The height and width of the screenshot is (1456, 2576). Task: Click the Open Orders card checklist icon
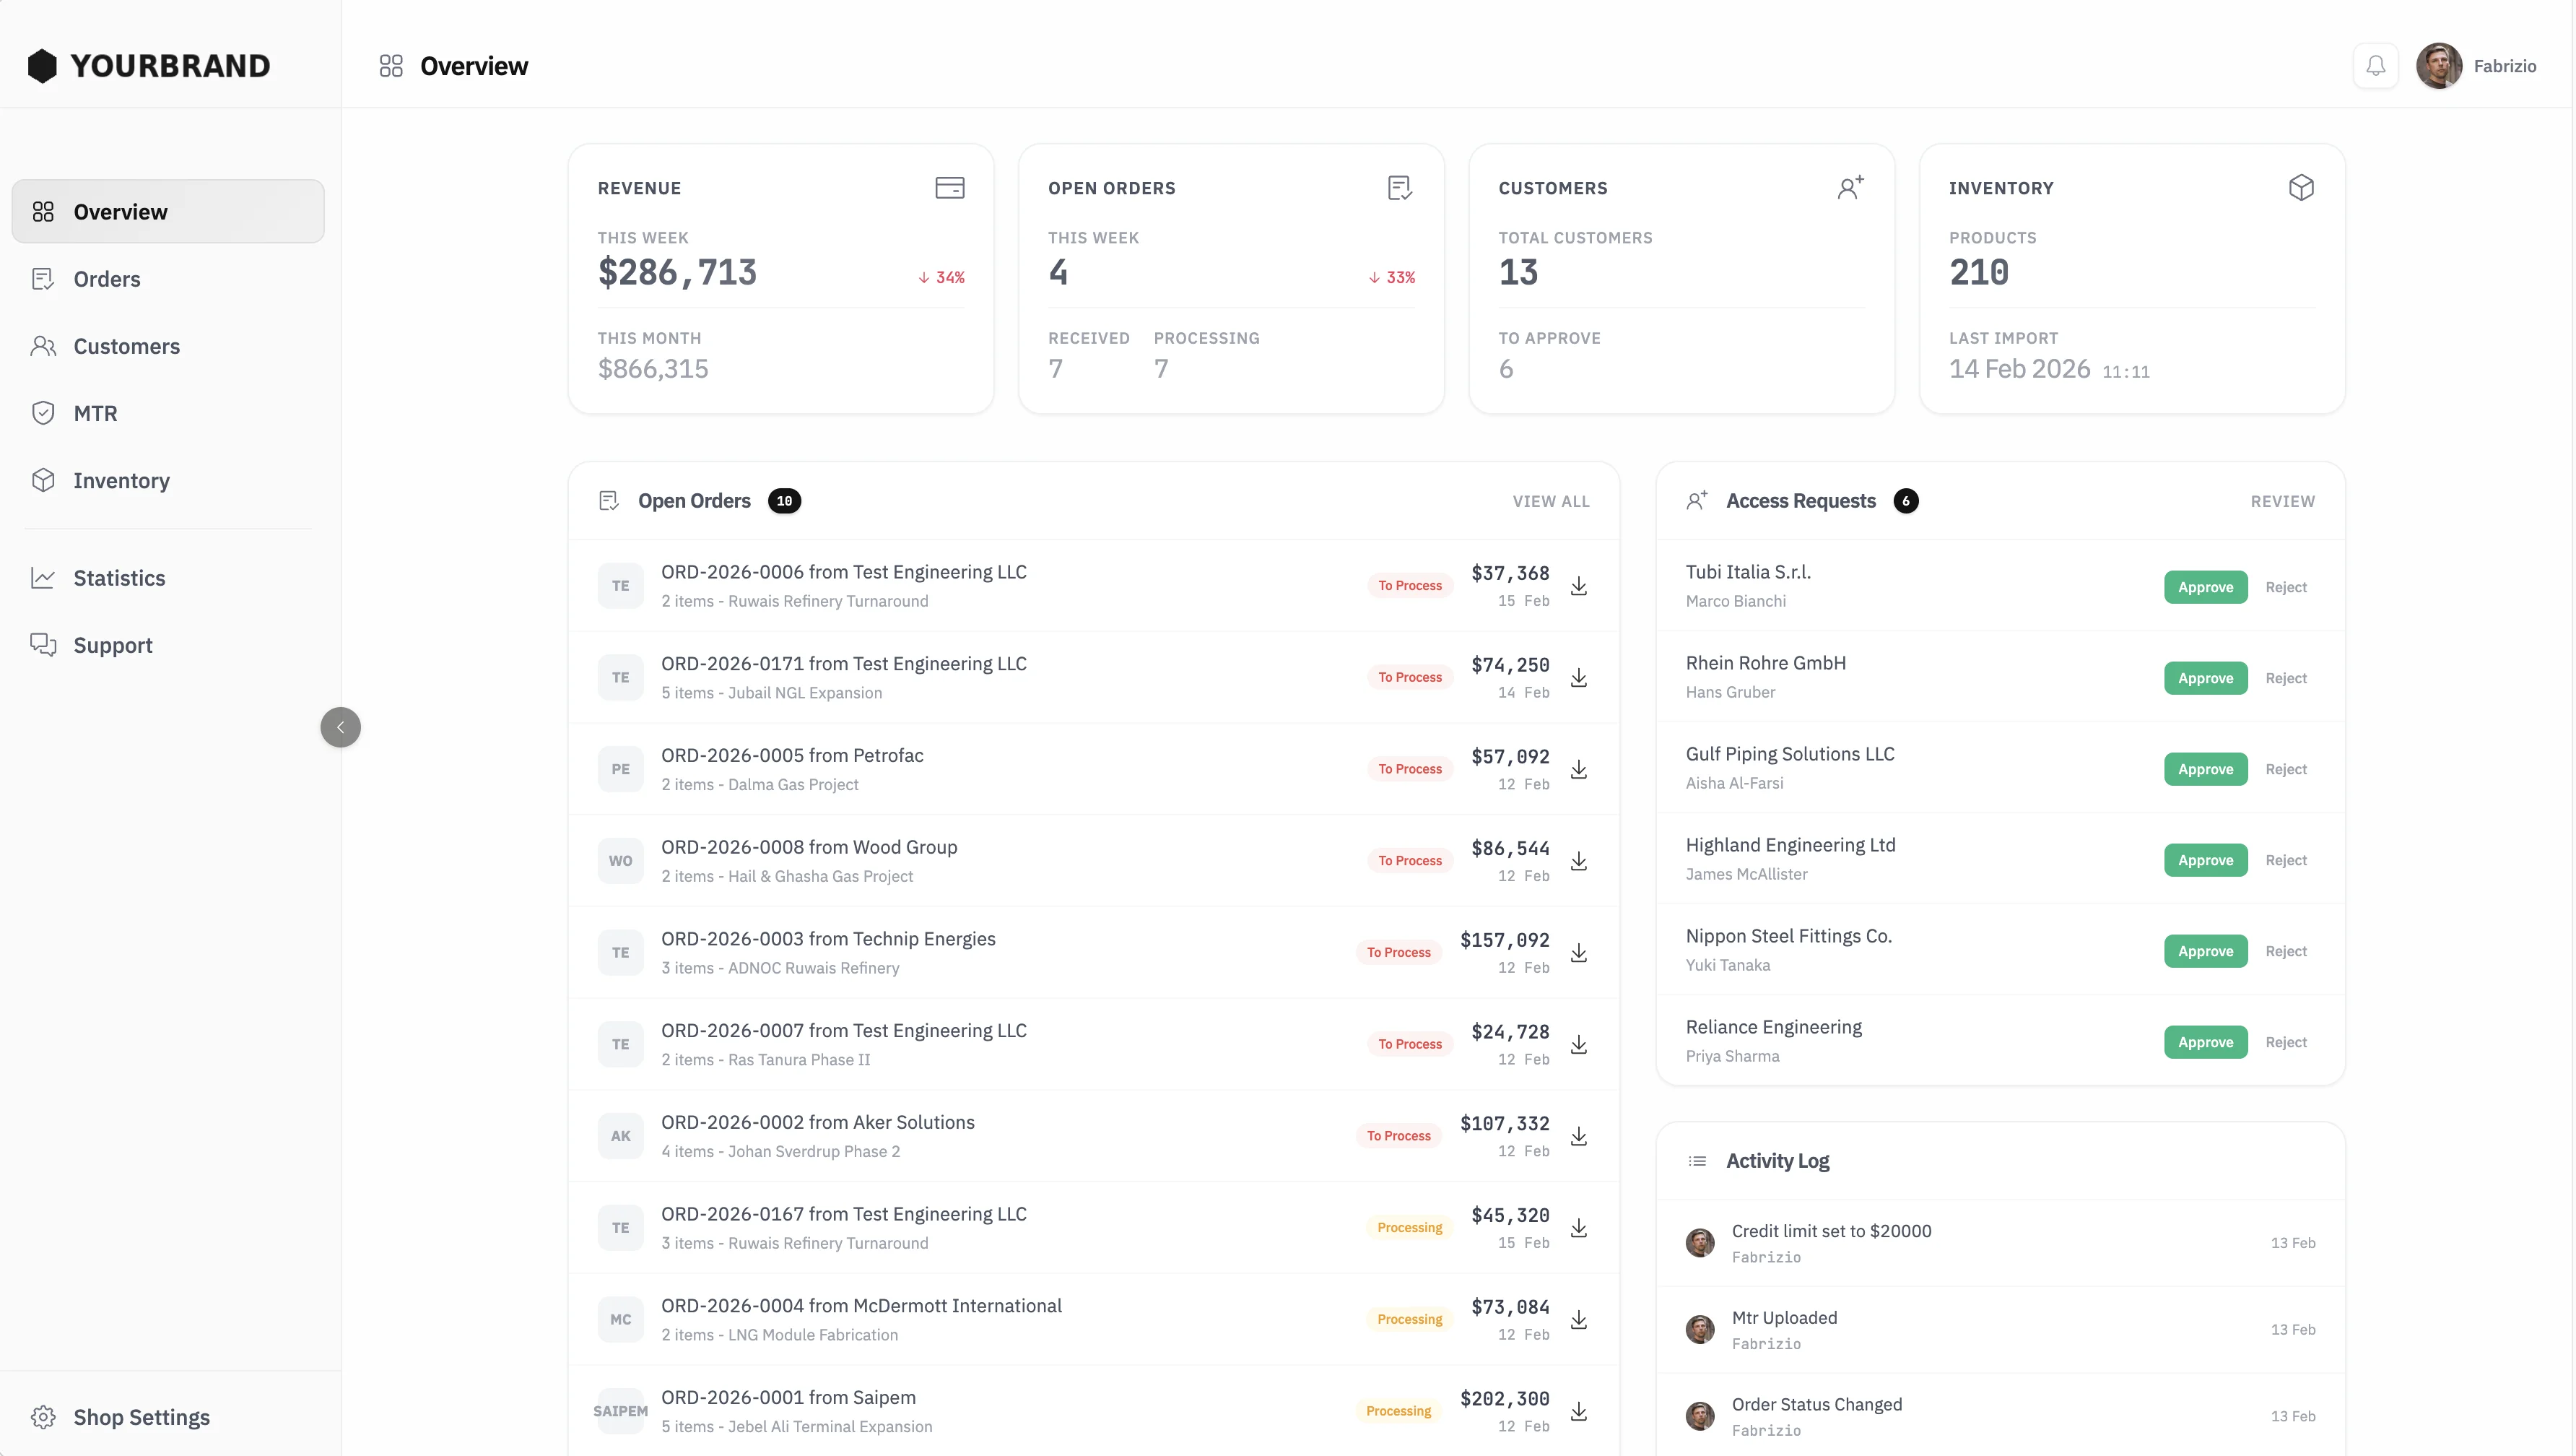coord(1400,188)
